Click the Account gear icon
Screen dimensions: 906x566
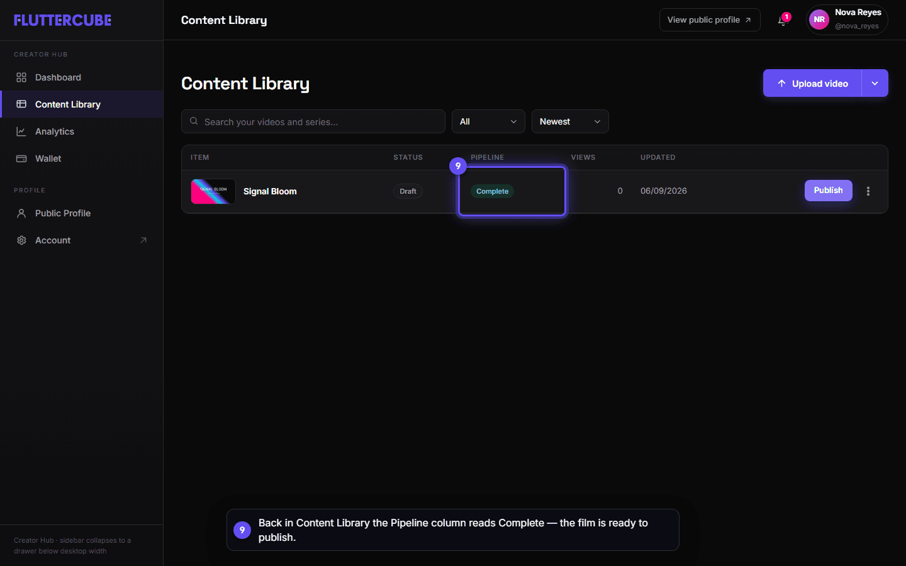(21, 240)
